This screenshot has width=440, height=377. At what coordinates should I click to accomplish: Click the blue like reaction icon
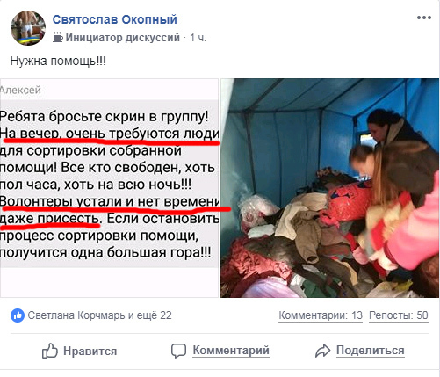click(x=18, y=315)
